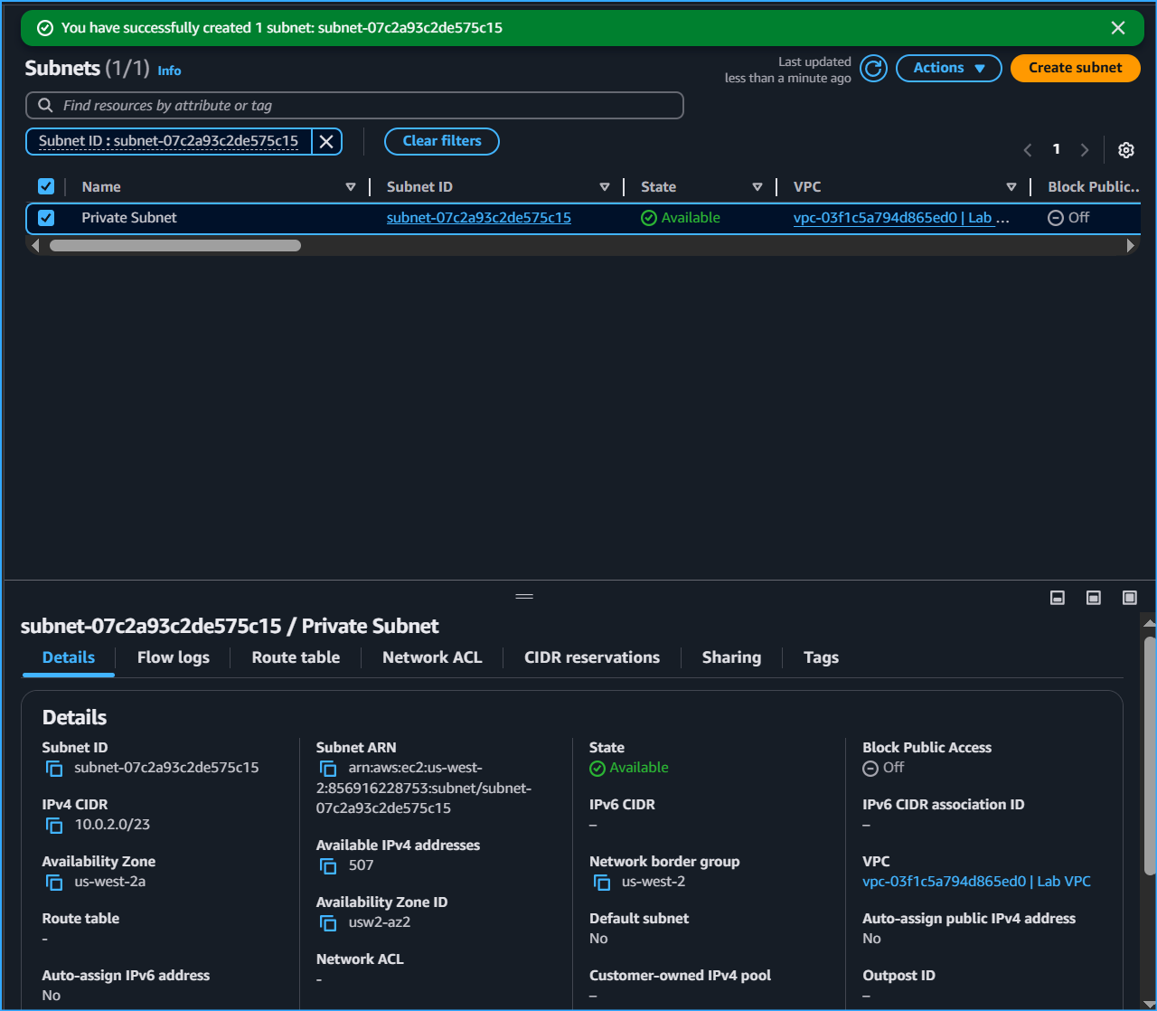Open the Network ACL tab
Screen dimensions: 1157x1011
click(432, 657)
